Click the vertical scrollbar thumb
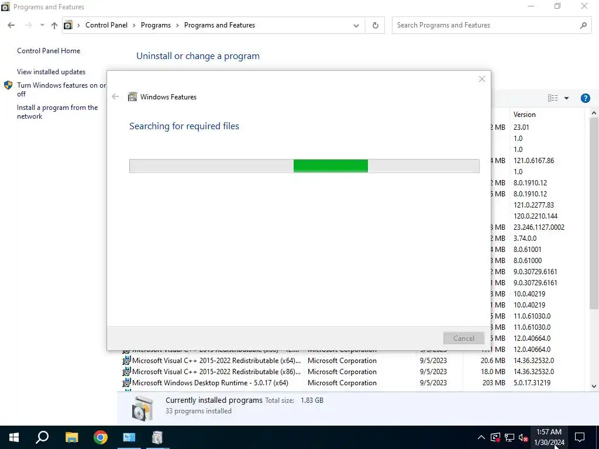Image resolution: width=599 pixels, height=449 pixels. (594, 213)
